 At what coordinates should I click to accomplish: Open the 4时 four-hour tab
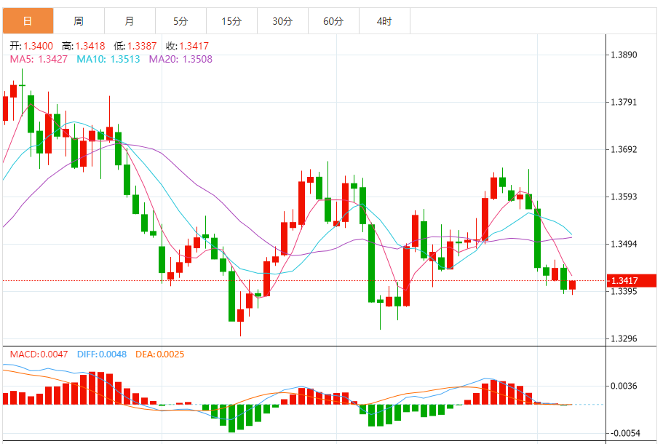(x=384, y=20)
